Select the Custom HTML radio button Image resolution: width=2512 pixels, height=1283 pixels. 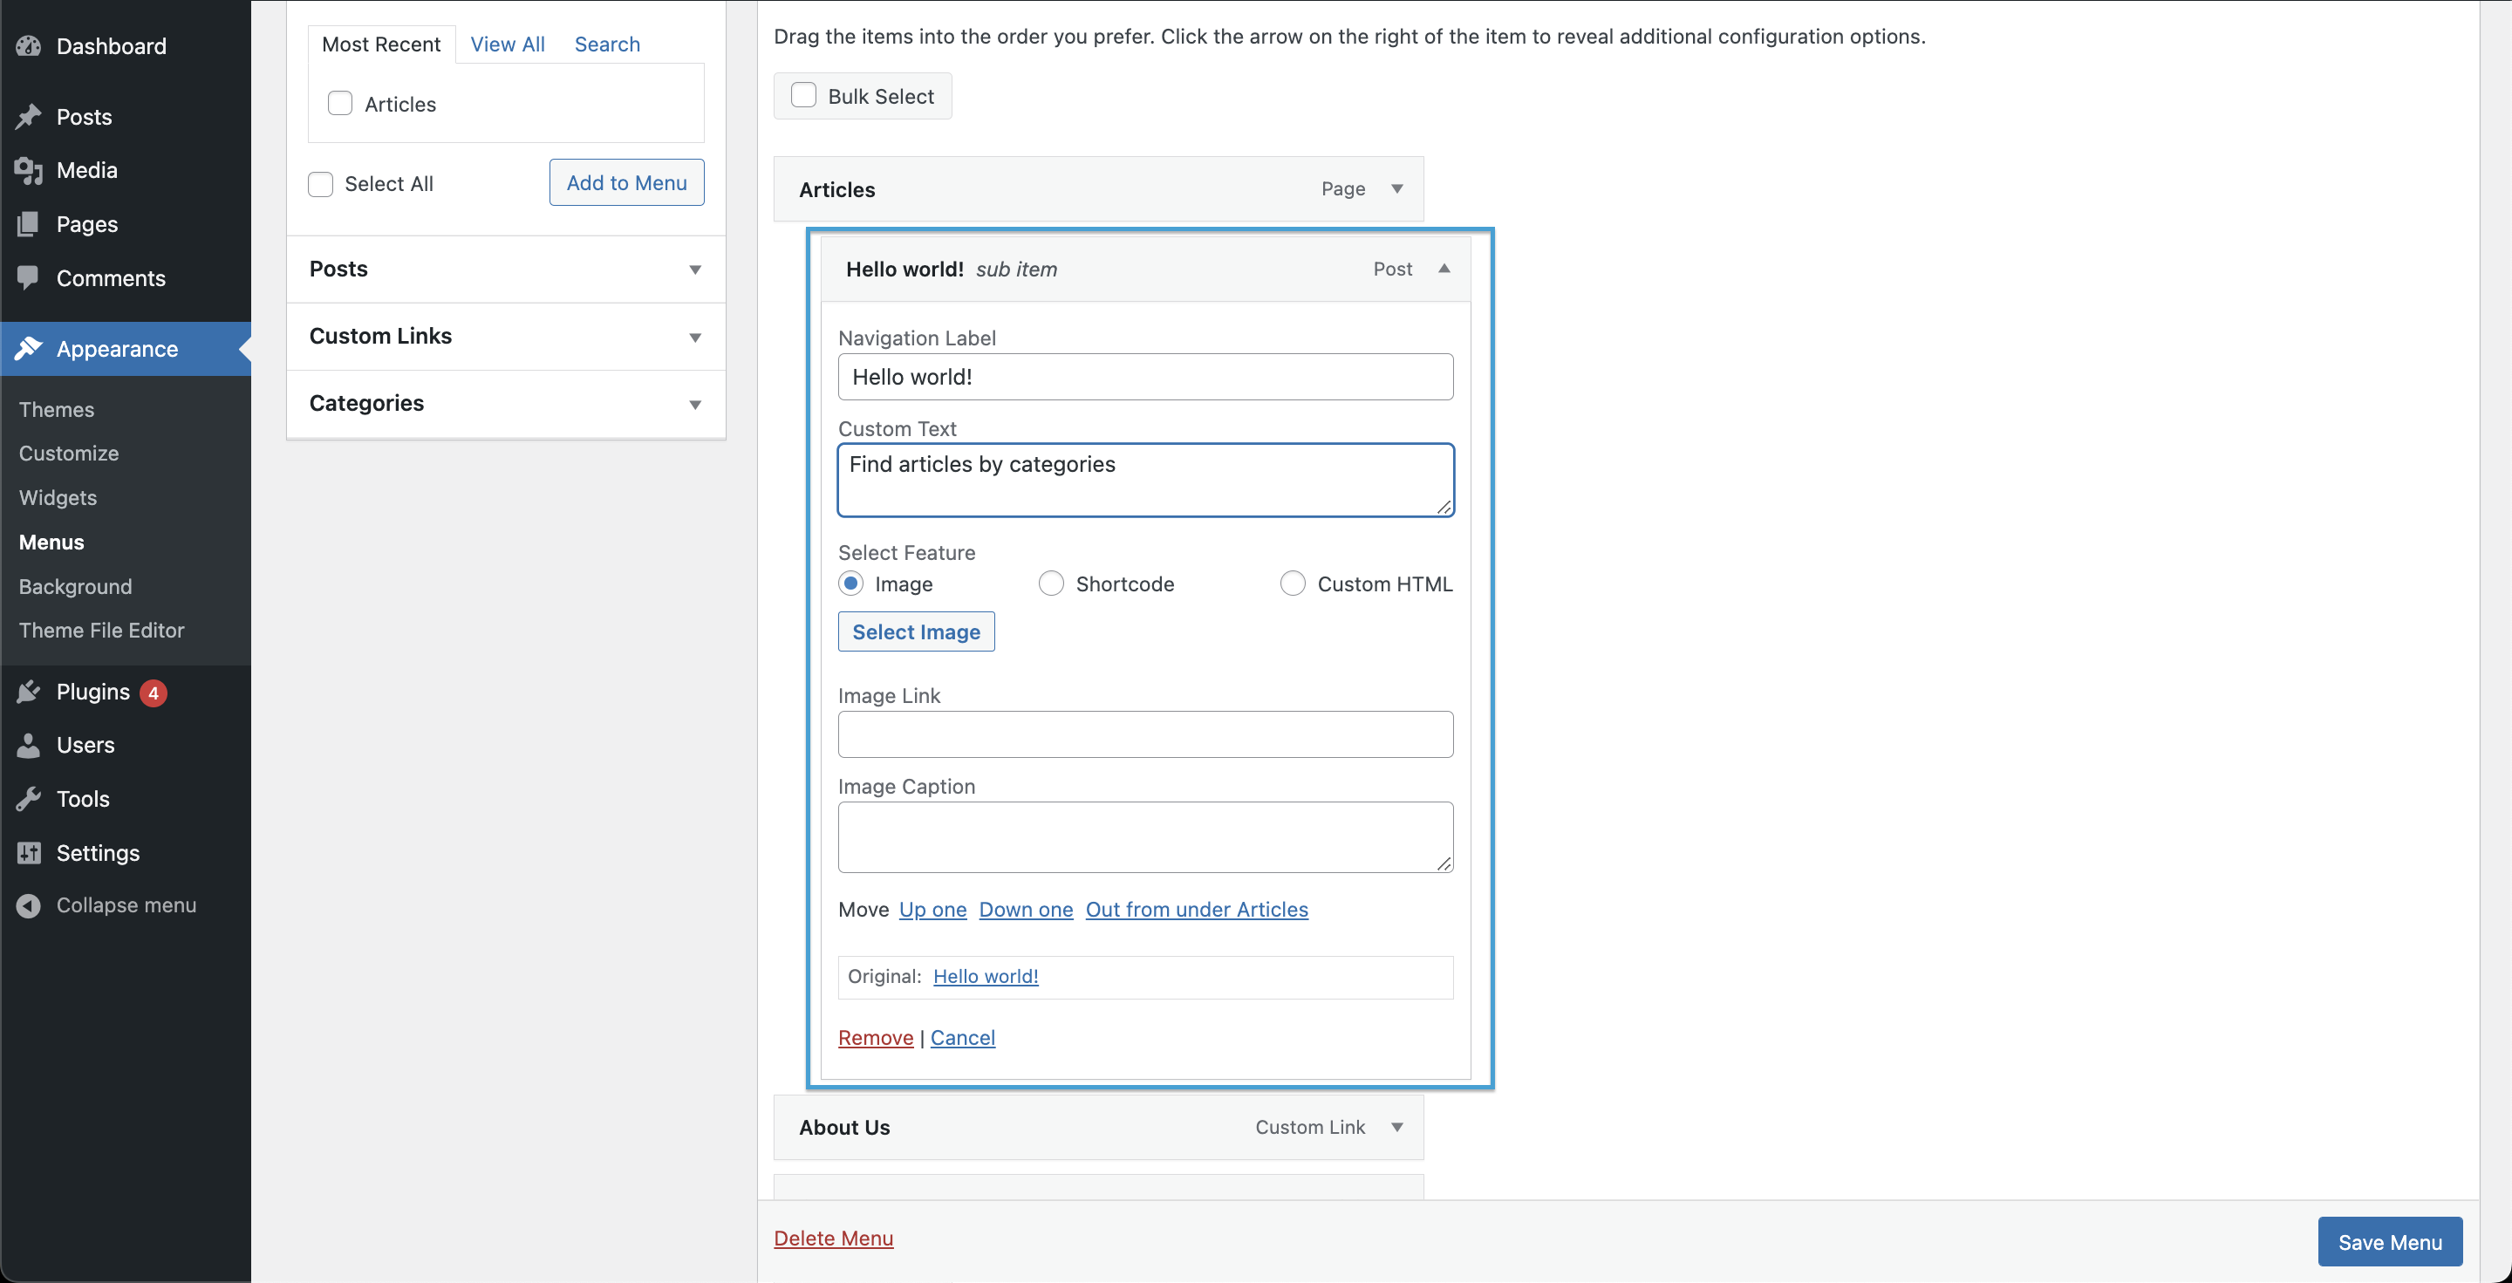[1292, 583]
